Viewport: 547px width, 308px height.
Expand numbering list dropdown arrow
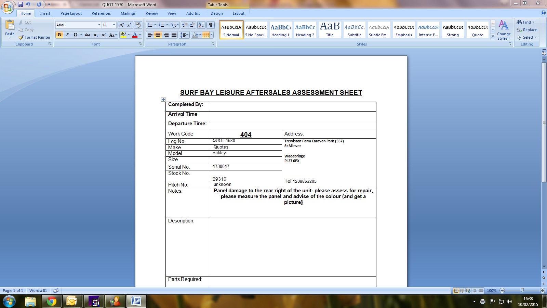(167, 25)
